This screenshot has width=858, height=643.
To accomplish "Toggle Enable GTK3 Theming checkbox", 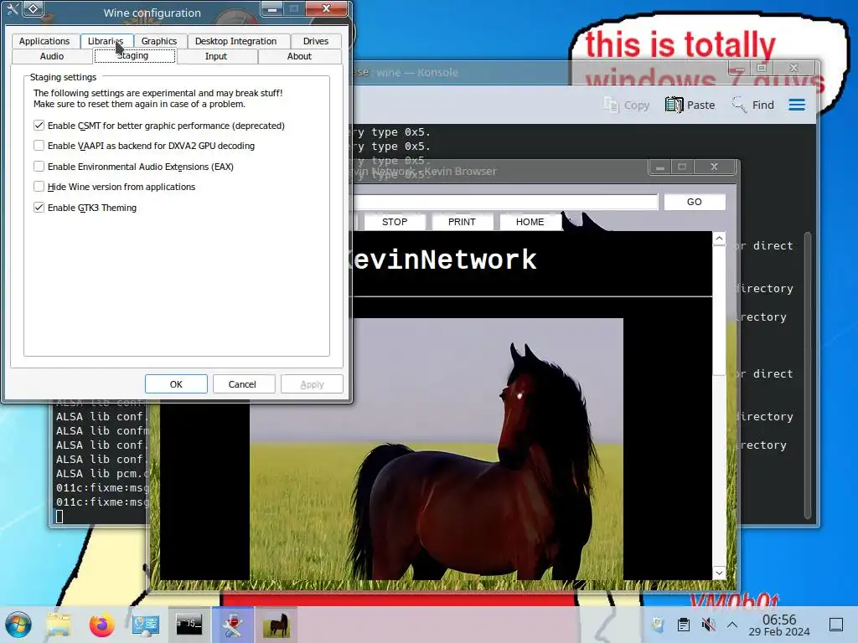I will pyautogui.click(x=39, y=208).
